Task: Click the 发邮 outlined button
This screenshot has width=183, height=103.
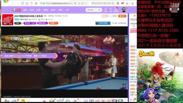Action: click(x=105, y=16)
